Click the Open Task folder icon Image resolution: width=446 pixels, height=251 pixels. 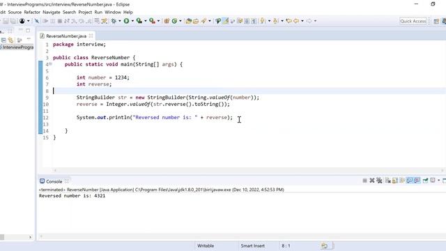[196, 21]
